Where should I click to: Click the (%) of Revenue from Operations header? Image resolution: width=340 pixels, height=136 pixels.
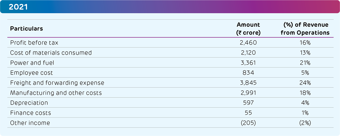click(x=305, y=29)
